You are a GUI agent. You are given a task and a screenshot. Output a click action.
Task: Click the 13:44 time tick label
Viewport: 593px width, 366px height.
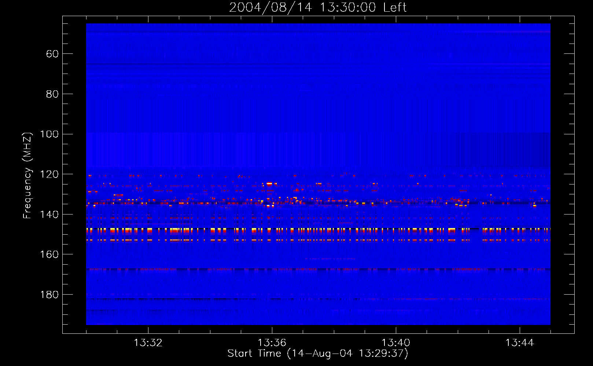[x=520, y=343]
